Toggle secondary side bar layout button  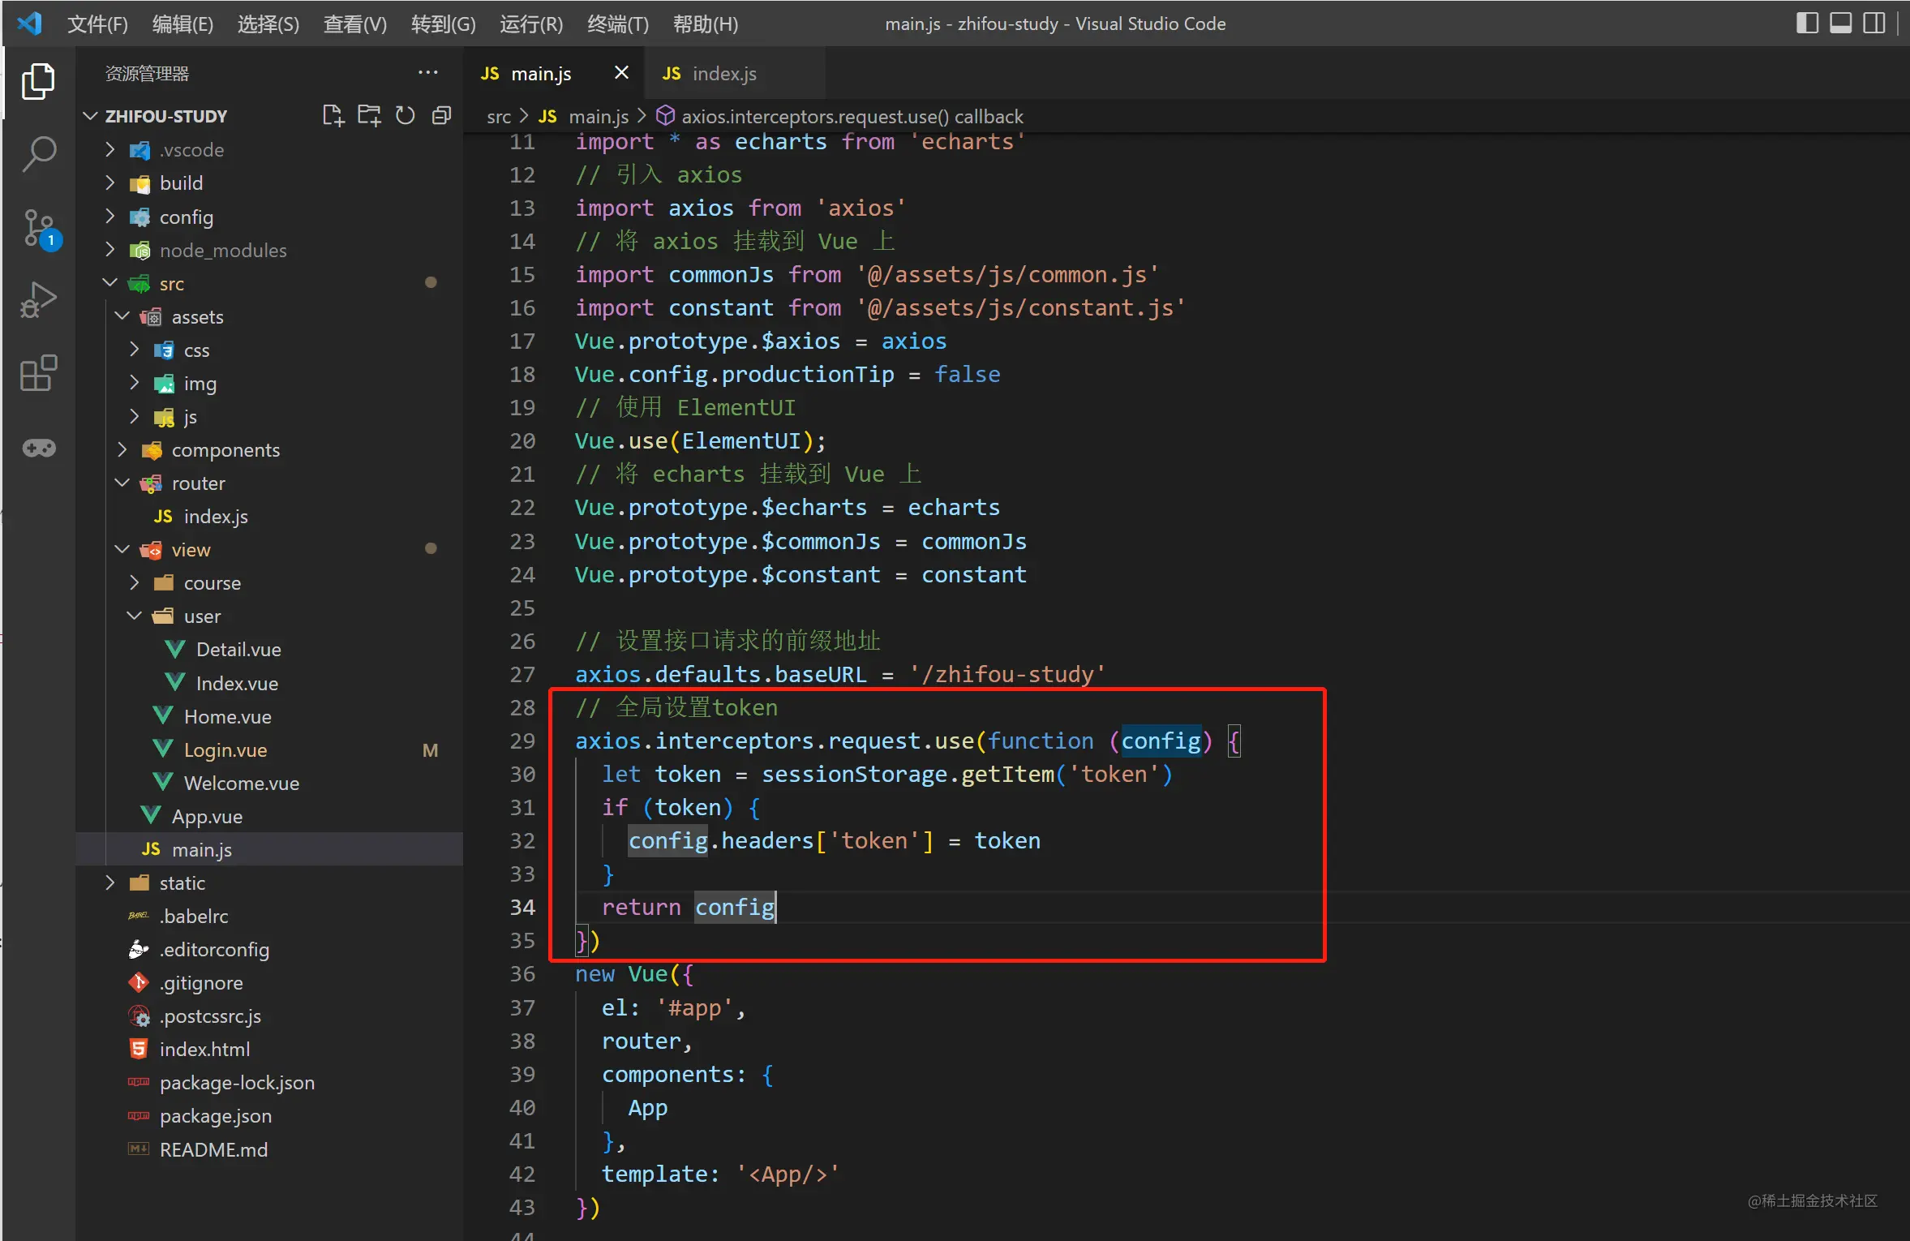[x=1874, y=23]
